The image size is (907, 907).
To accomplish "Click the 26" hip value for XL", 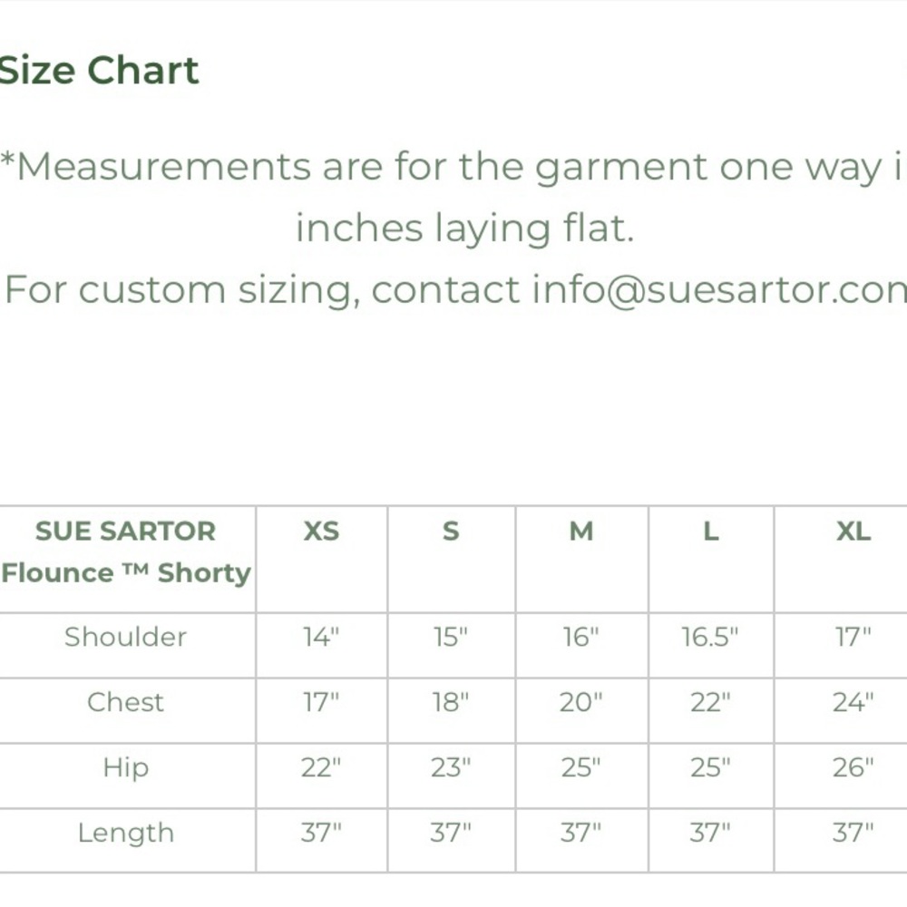I will [x=853, y=767].
